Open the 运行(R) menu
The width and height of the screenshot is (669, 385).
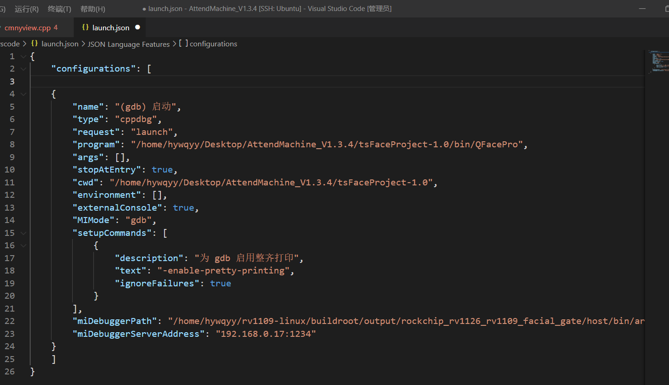click(27, 9)
